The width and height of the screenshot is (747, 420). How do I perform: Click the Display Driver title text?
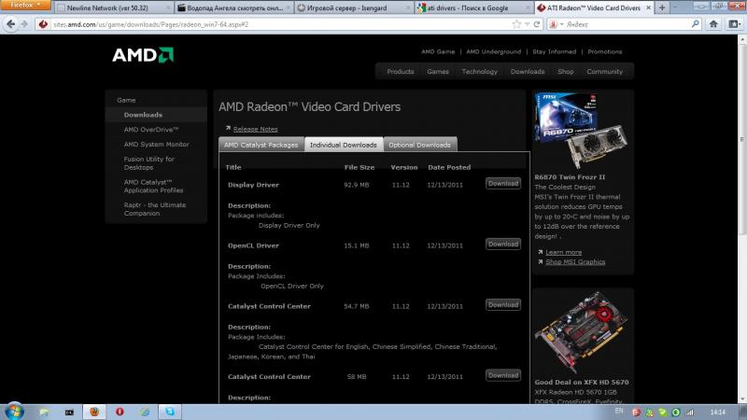pos(253,185)
